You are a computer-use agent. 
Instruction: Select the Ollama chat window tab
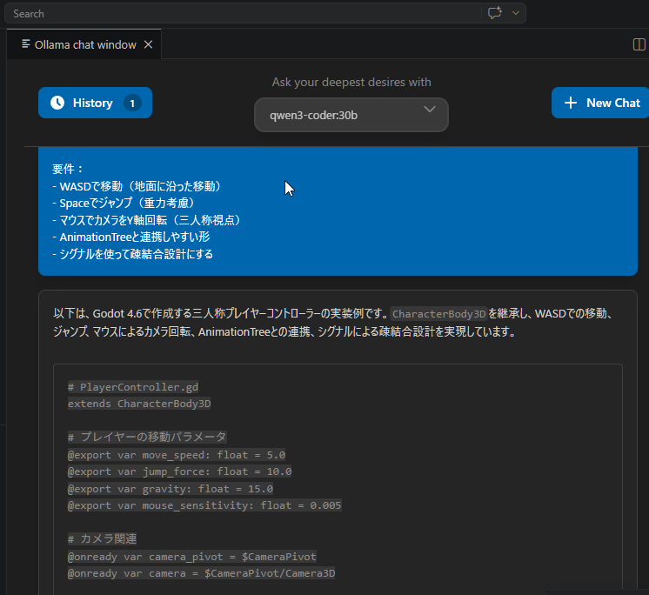click(x=84, y=44)
